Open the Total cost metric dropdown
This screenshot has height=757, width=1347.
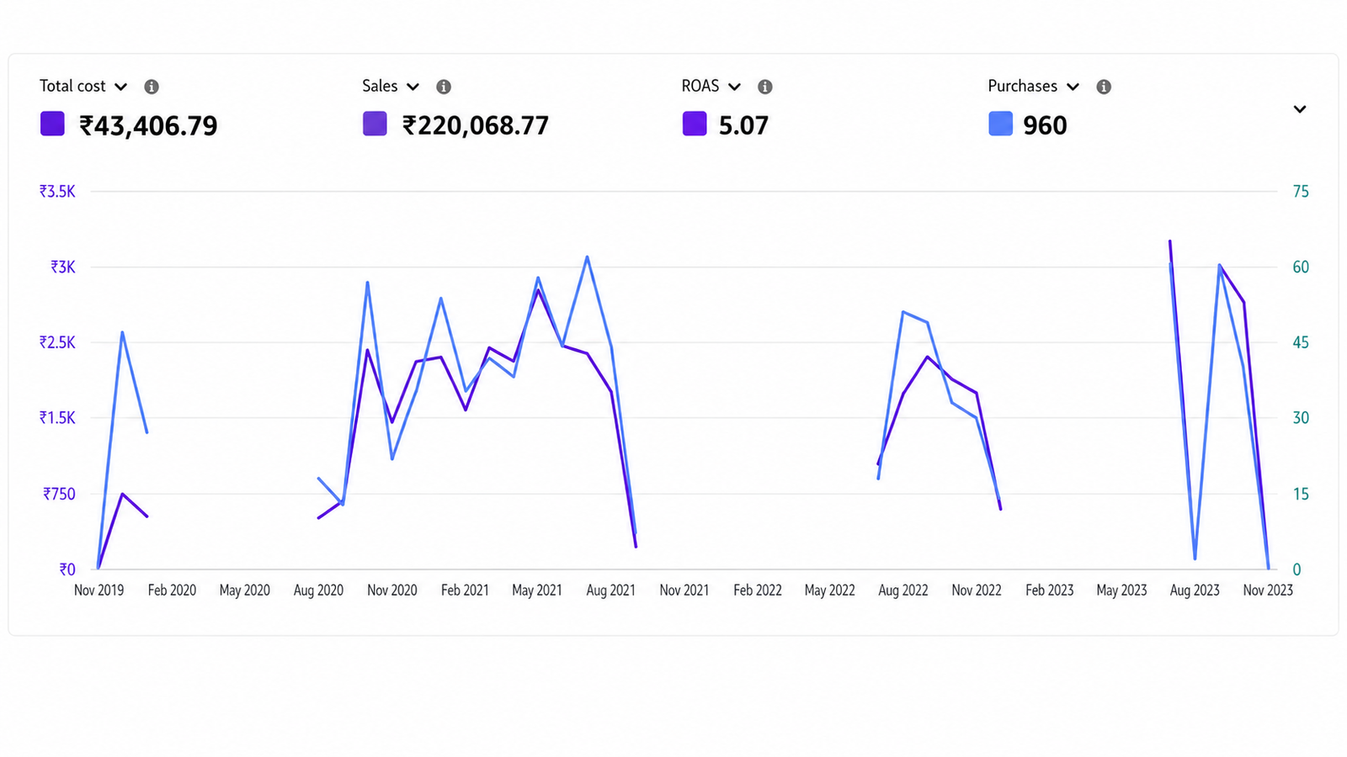(84, 86)
